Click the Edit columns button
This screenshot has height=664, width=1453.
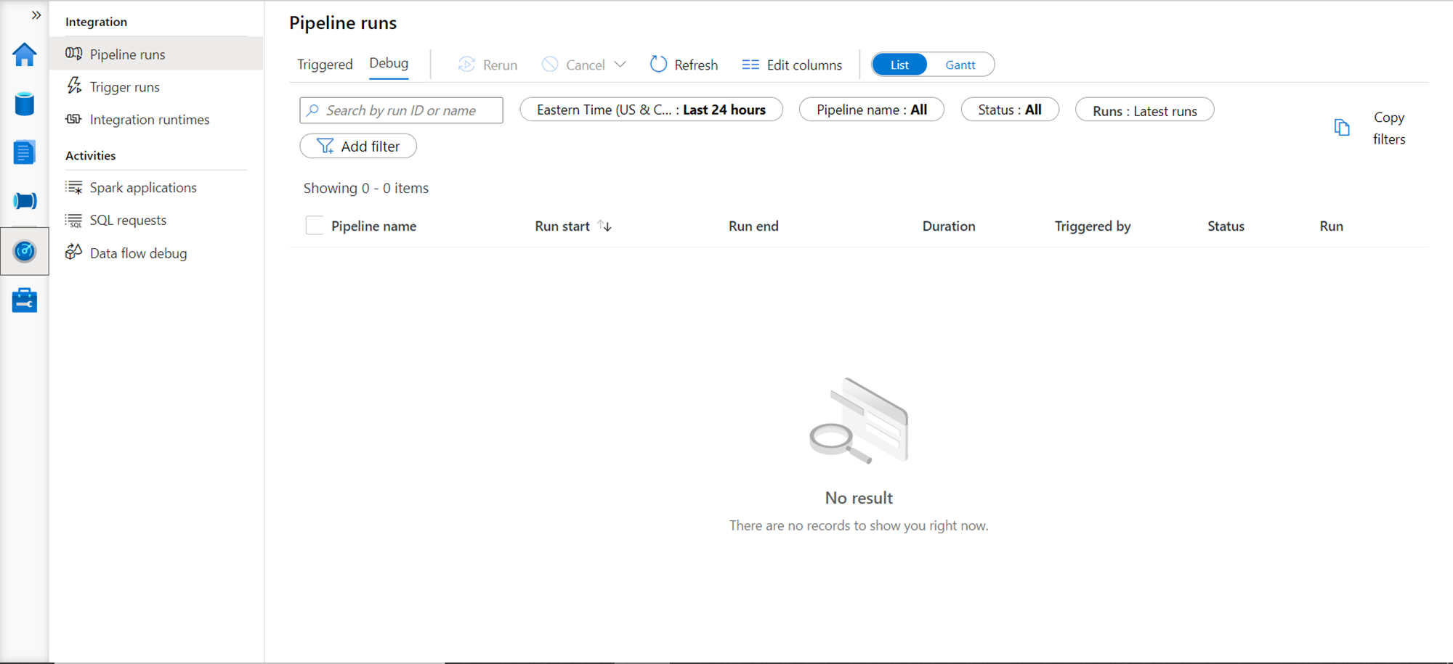[x=792, y=65]
